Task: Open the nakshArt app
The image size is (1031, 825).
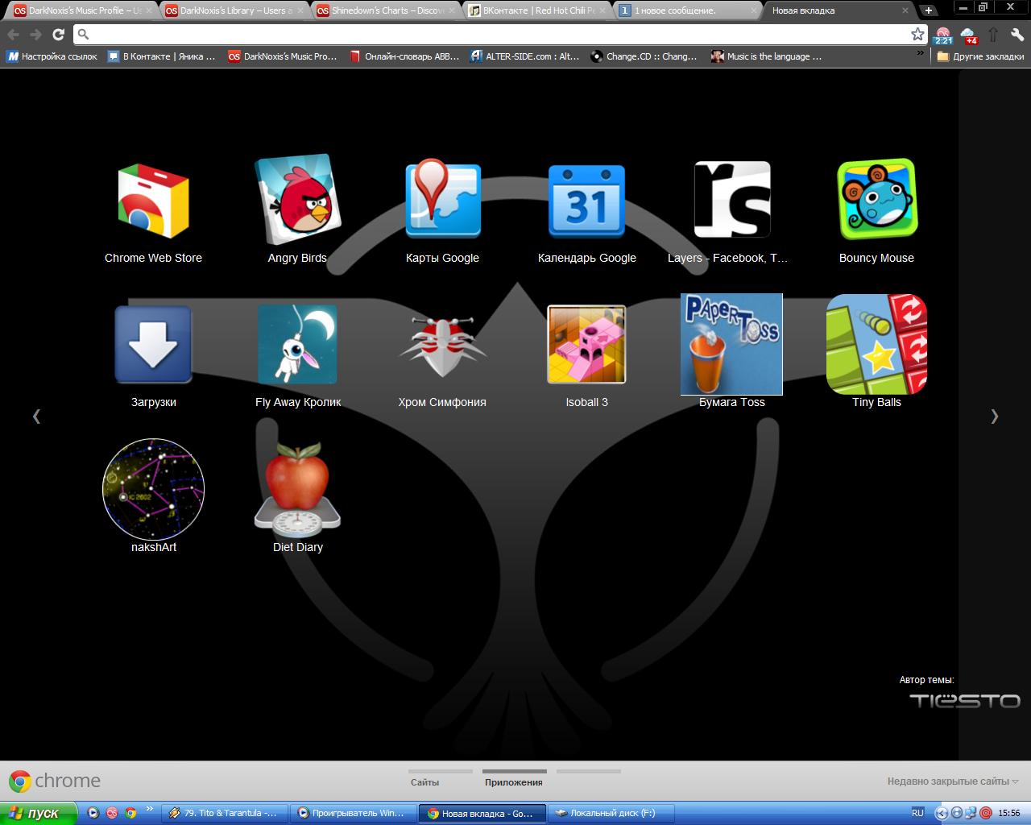Action: 153,489
